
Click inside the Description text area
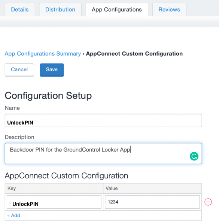point(103,153)
